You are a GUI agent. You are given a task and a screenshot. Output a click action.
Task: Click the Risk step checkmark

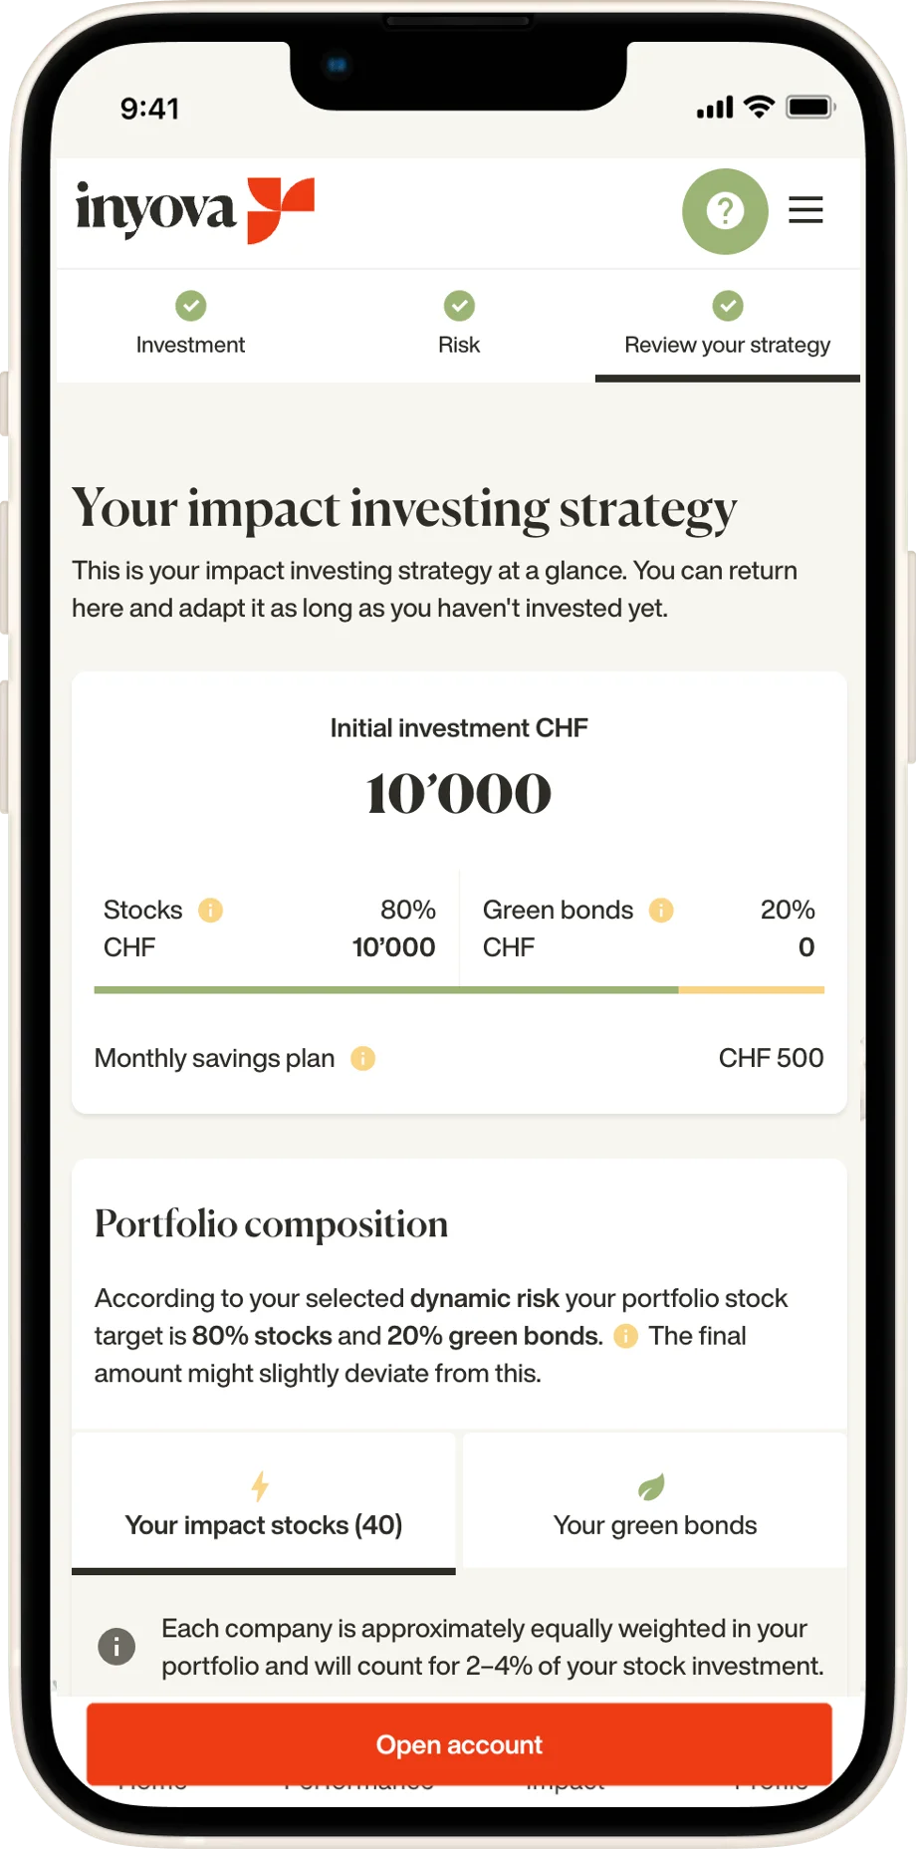(459, 306)
